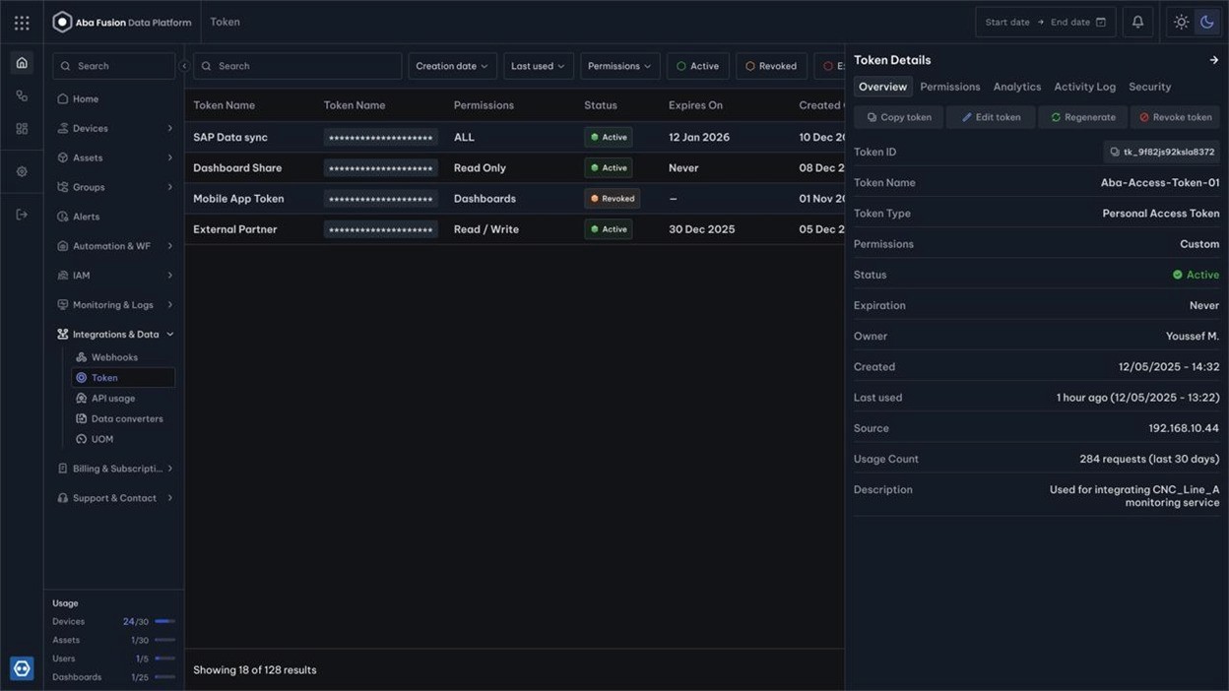1229x691 pixels.
Task: Click the Expires On column header
Action: [x=695, y=105]
